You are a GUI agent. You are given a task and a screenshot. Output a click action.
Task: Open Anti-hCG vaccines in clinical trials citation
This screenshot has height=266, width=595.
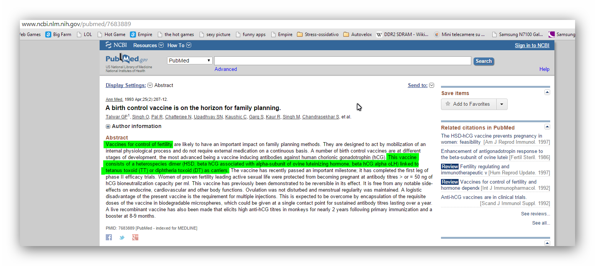coord(484,197)
